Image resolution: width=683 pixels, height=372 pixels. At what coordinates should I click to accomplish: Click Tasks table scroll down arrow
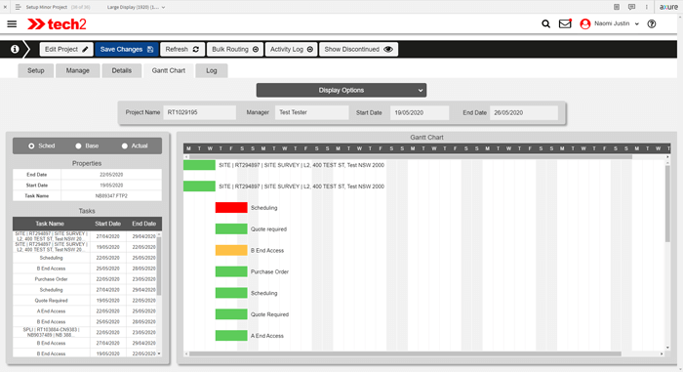pos(159,353)
